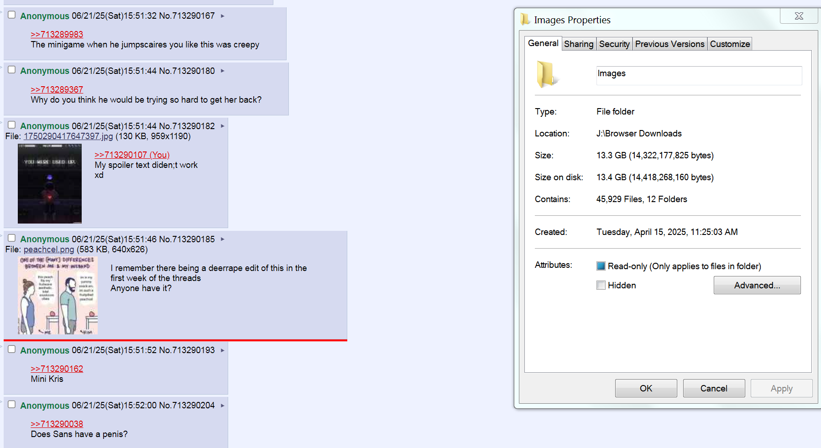Select the size on disk value 13.4 GB
Screen dimensions: 821x448
(x=612, y=177)
